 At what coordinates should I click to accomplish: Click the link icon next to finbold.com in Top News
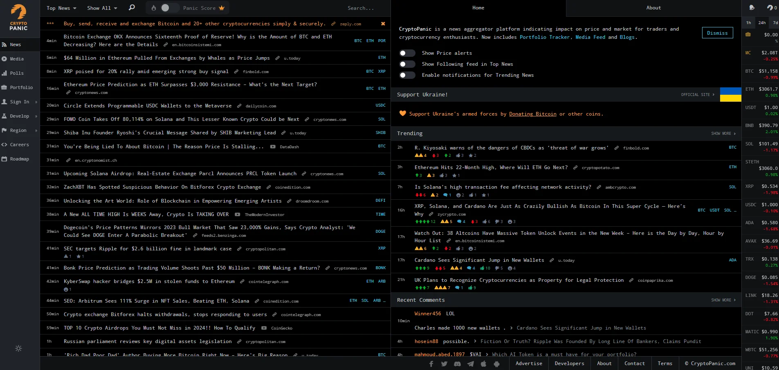236,71
